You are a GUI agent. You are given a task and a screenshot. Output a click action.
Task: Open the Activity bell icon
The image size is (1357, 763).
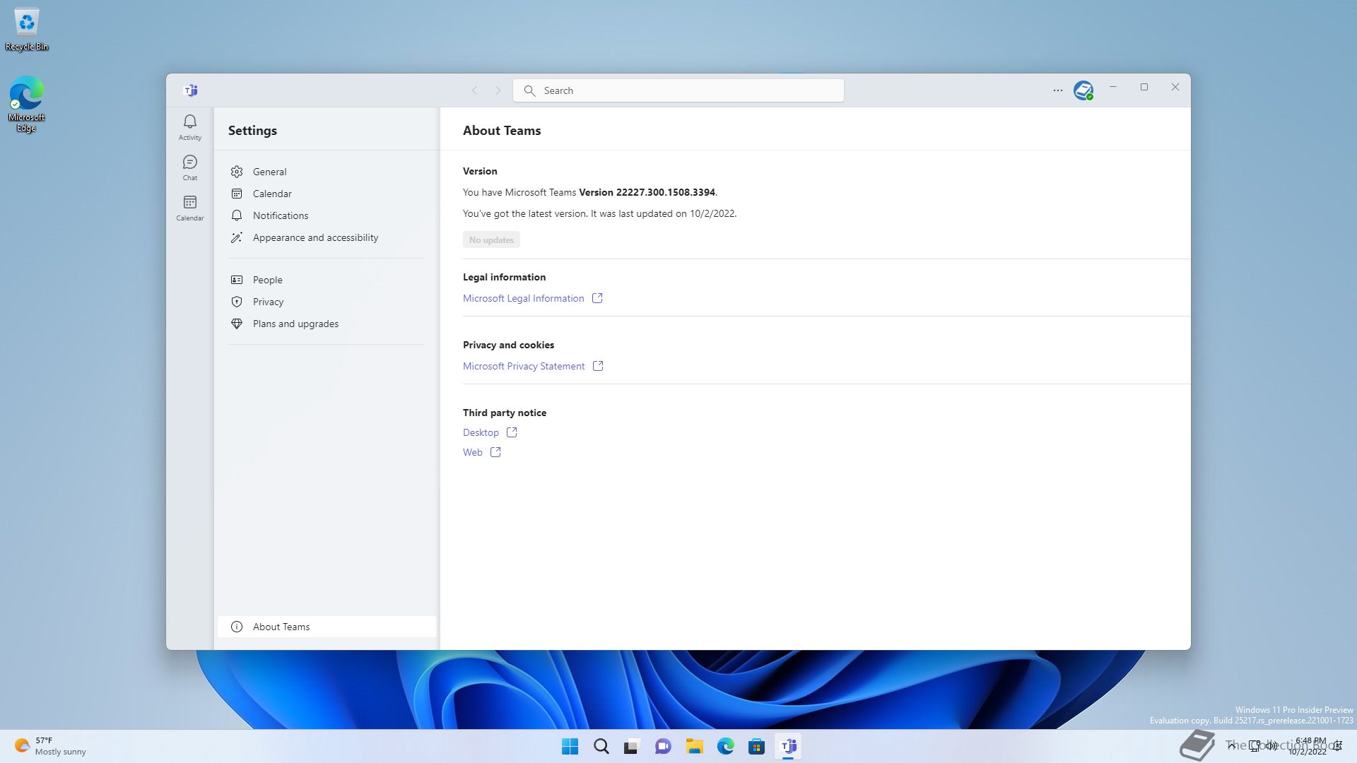(189, 127)
